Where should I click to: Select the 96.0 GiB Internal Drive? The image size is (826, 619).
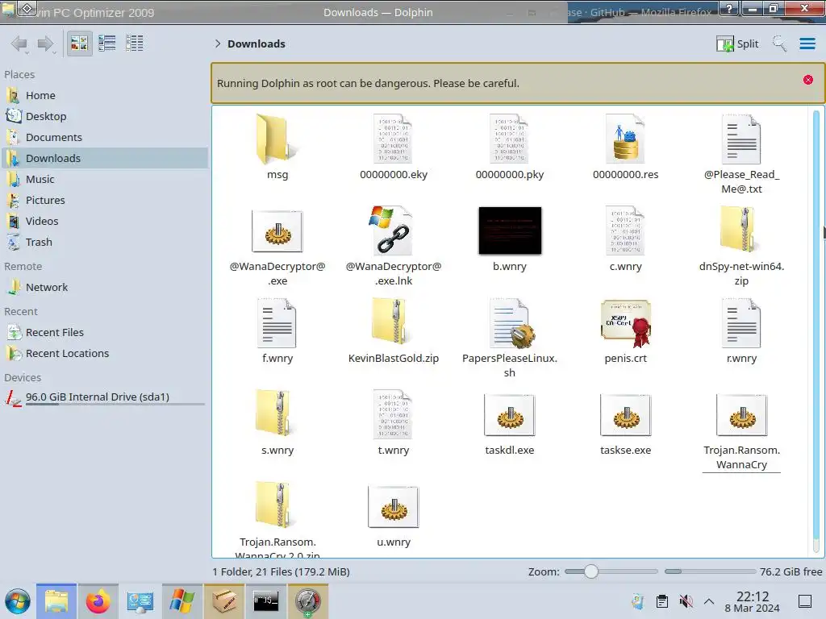click(x=104, y=397)
